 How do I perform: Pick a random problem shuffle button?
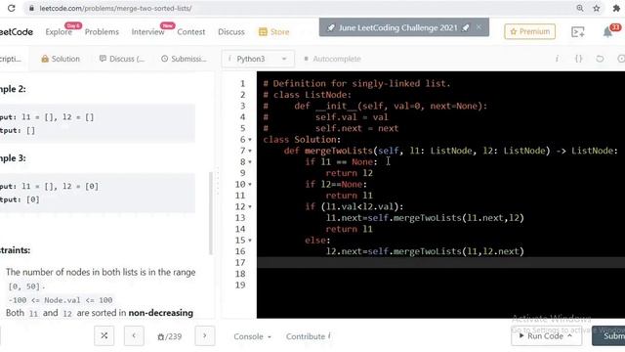pos(104,336)
